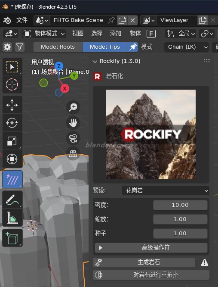218x287 pixels.
Task: Click the 岩石化 label
Action: pyautogui.click(x=114, y=76)
